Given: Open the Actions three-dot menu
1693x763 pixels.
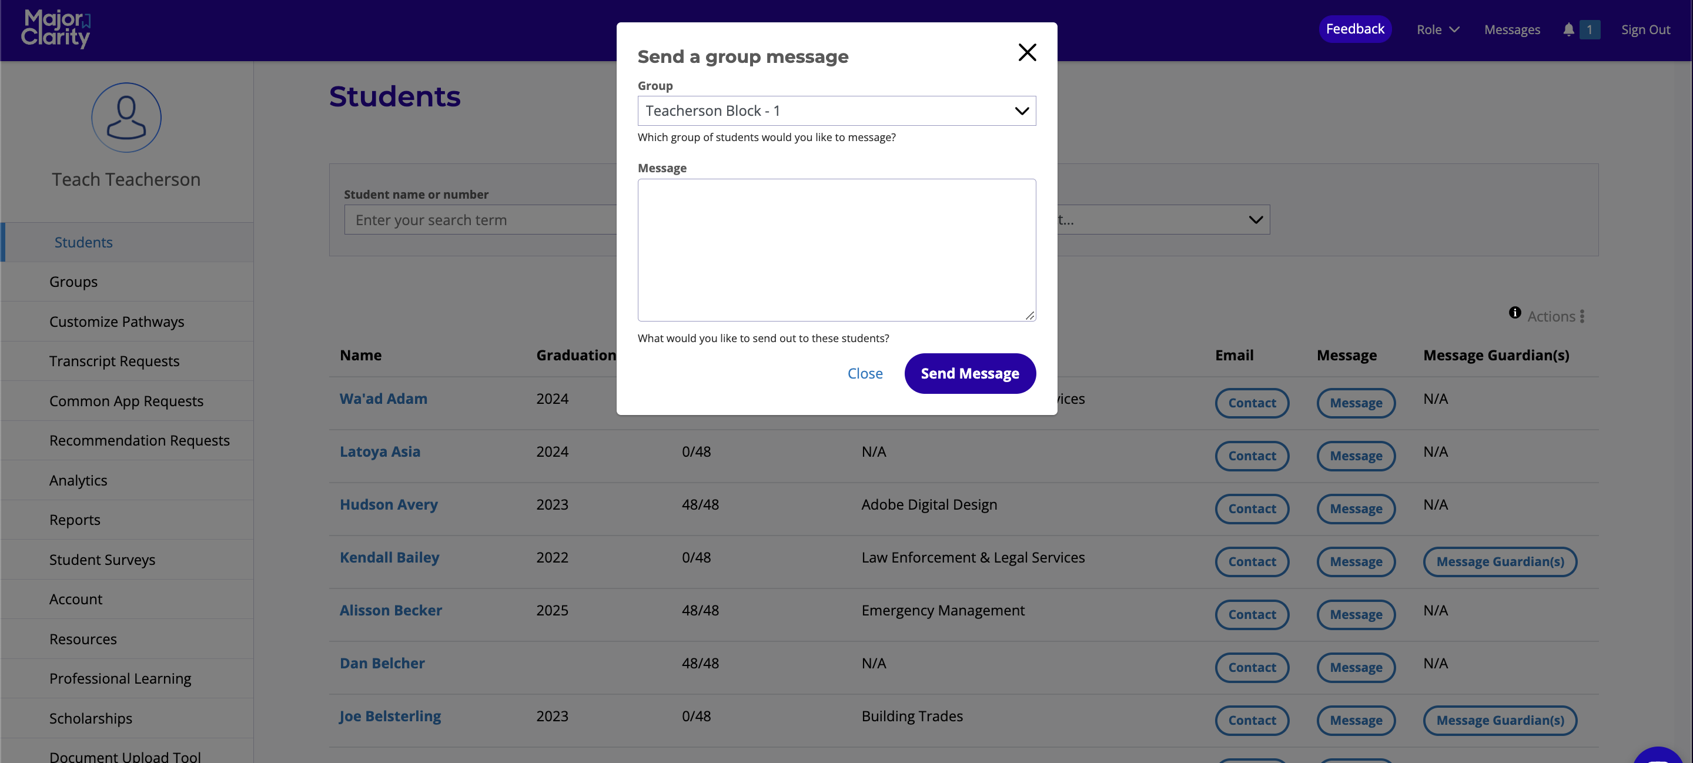Looking at the screenshot, I should (1582, 317).
